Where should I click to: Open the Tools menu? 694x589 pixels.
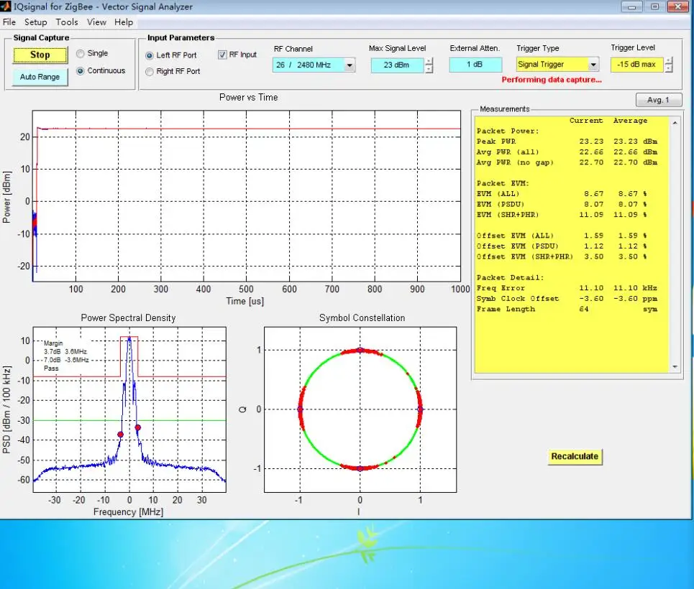pos(67,22)
